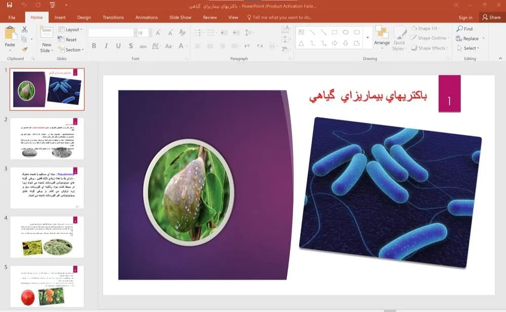Toggle Italic formatting
Viewport: 506px width, 312px height.
point(106,46)
